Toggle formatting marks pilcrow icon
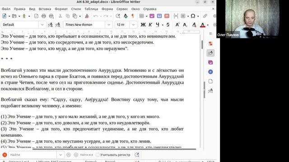This screenshot has width=289, height=162. [x=132, y=16]
